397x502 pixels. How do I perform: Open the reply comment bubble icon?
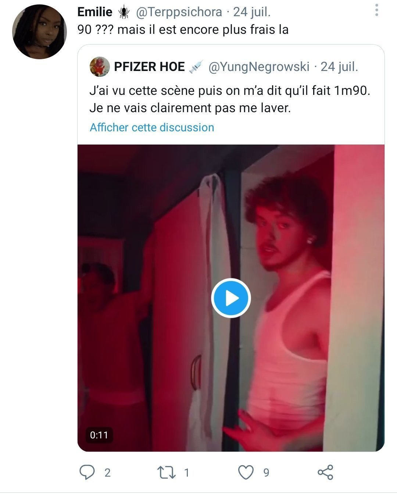[x=87, y=472]
